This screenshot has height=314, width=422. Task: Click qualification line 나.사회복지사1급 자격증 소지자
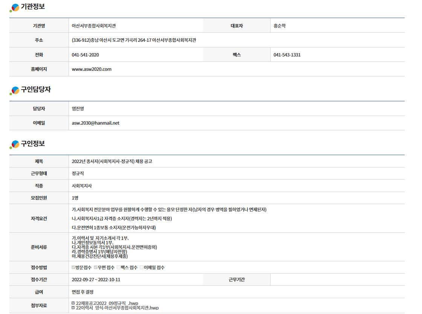click(x=122, y=219)
